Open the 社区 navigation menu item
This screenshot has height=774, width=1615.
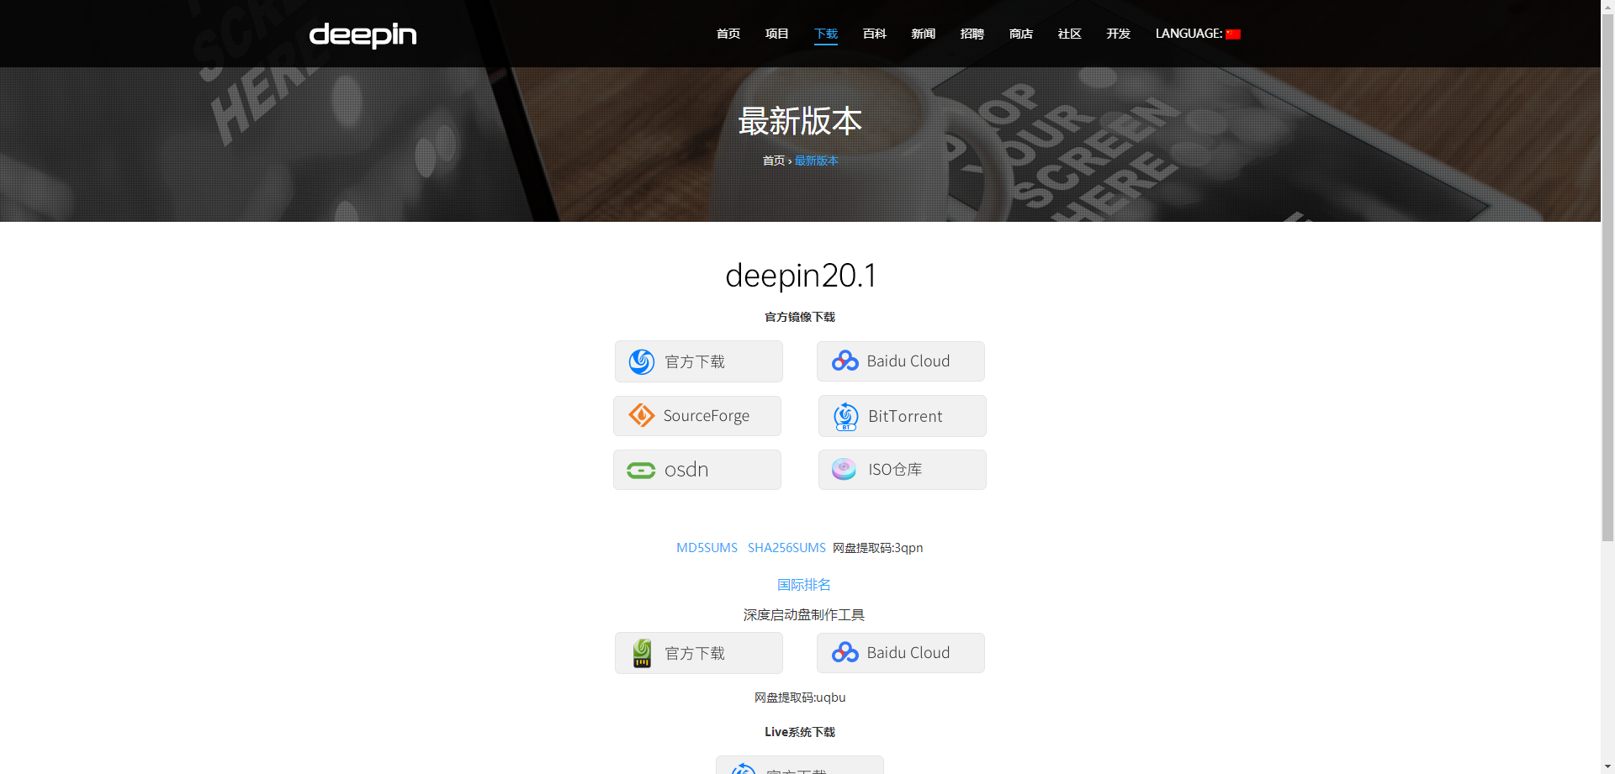tap(1070, 34)
